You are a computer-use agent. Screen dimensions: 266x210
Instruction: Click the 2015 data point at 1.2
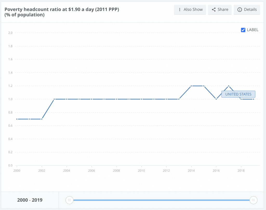click(x=204, y=86)
